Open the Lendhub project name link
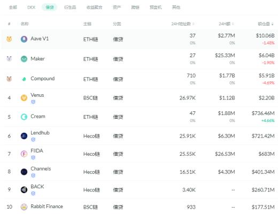The width and height of the screenshot is (278, 214). pos(40,133)
